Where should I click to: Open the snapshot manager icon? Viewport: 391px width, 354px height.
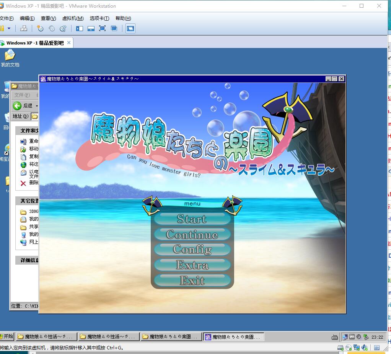point(63,28)
